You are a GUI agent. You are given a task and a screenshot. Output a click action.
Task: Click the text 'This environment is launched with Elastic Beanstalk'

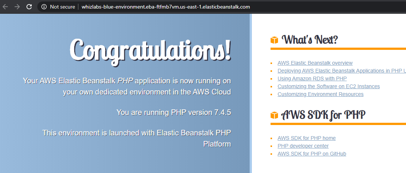click(x=128, y=133)
